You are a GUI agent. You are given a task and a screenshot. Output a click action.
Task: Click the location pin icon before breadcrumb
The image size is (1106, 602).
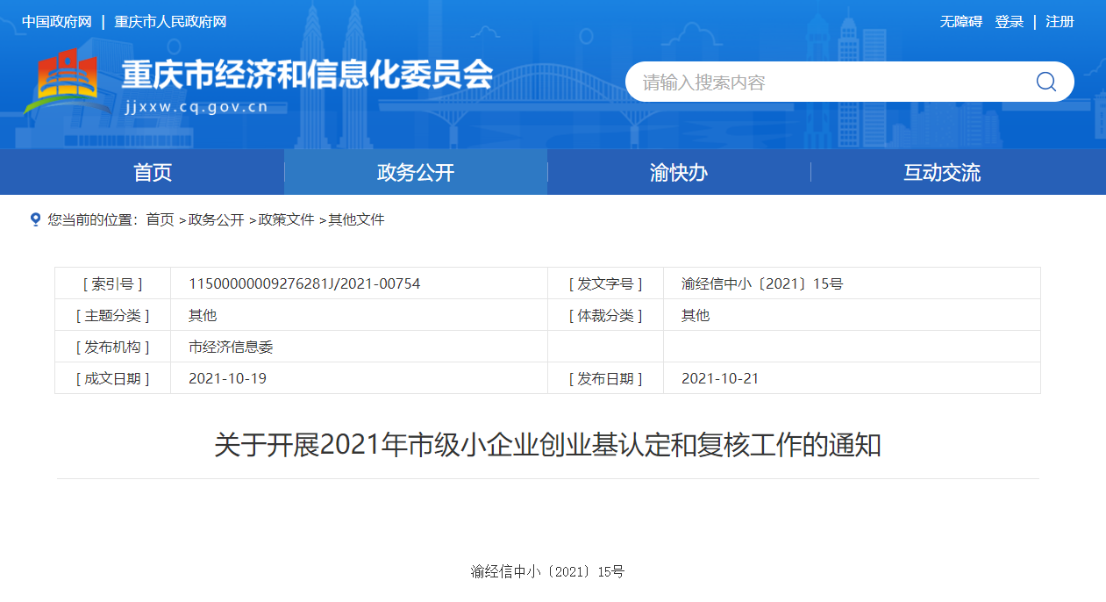[35, 219]
